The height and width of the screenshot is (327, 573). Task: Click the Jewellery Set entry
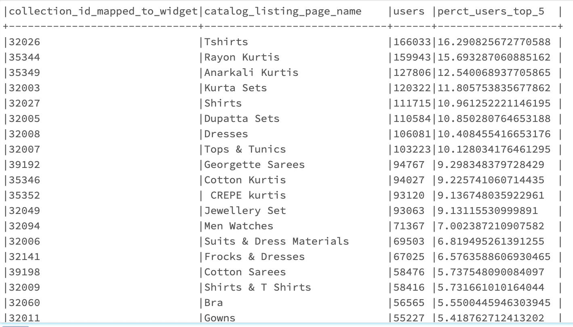[x=245, y=211]
